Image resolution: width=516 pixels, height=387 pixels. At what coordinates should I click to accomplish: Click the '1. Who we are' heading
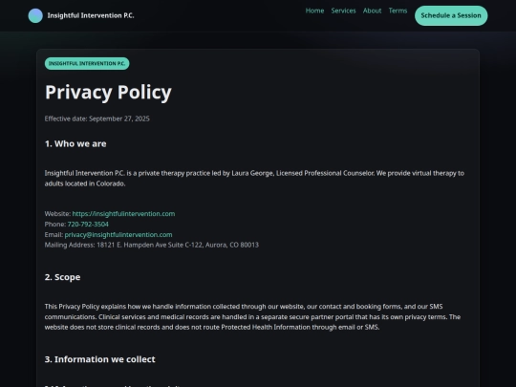pos(75,143)
